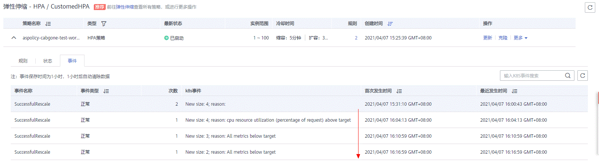Switch to the 状态 tab
Viewport: 599px width, 163px height.
pyautogui.click(x=48, y=61)
